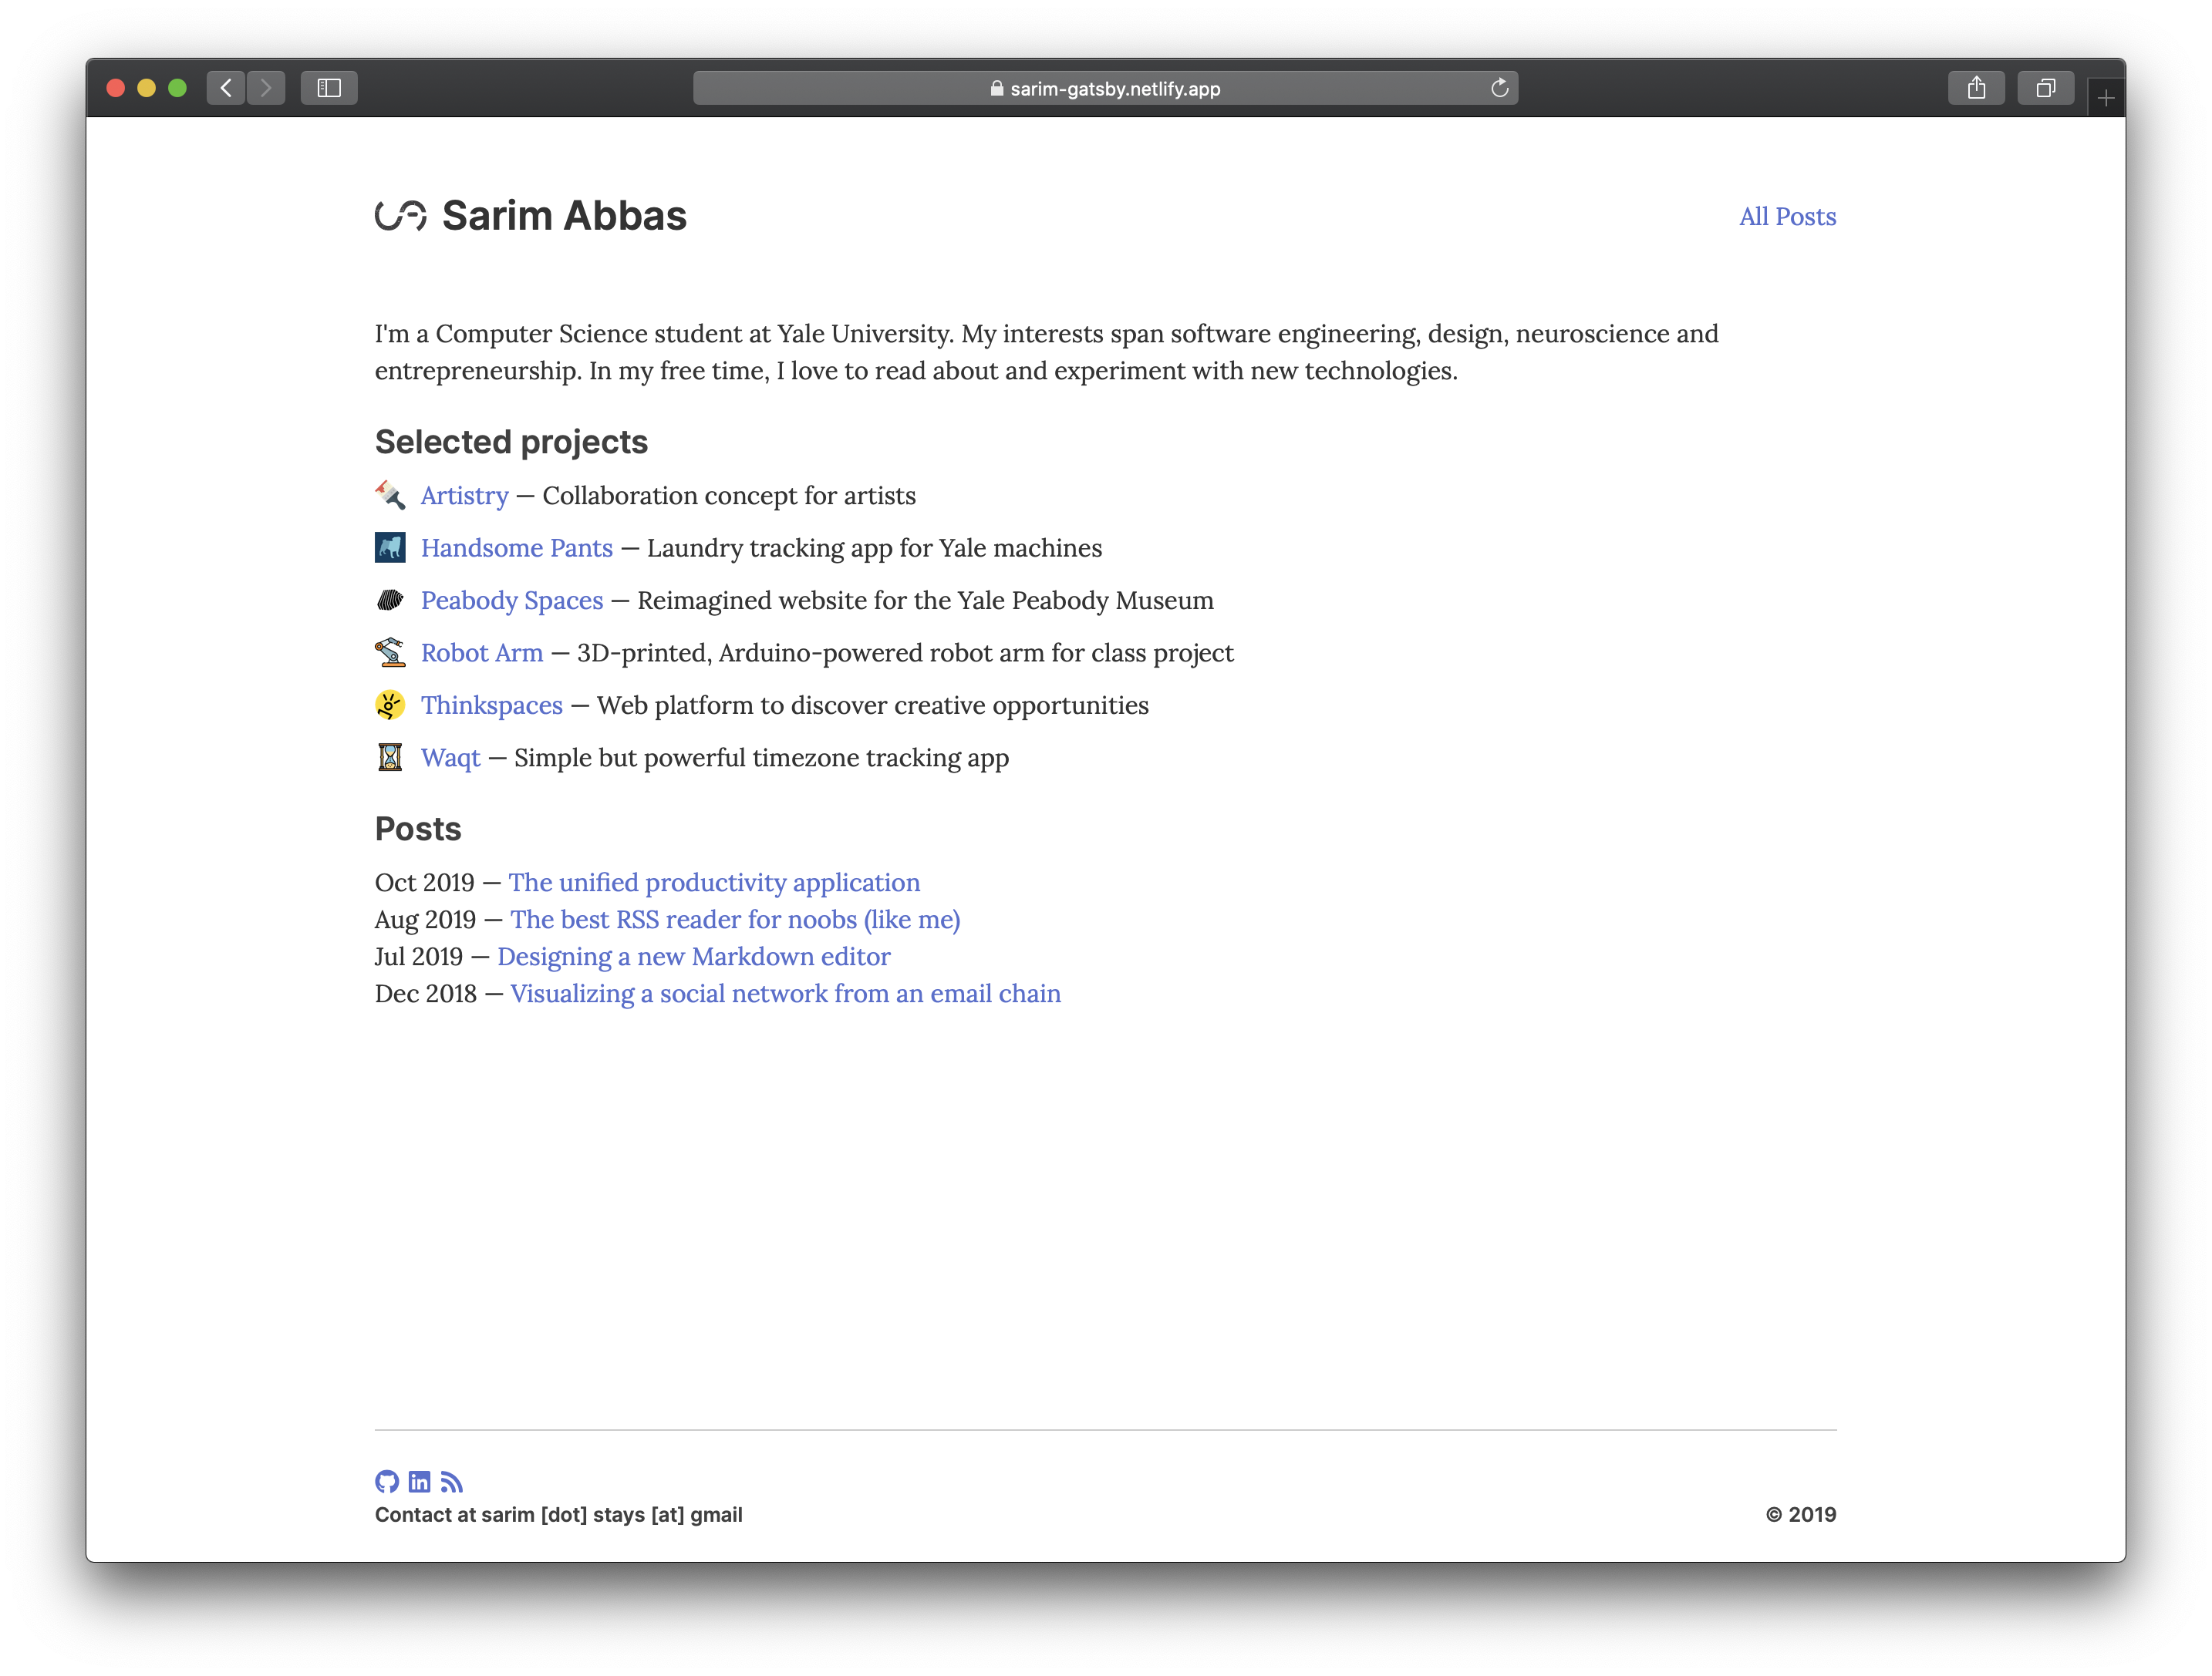Go back with the browser back arrow
The width and height of the screenshot is (2212, 1676).
point(226,88)
